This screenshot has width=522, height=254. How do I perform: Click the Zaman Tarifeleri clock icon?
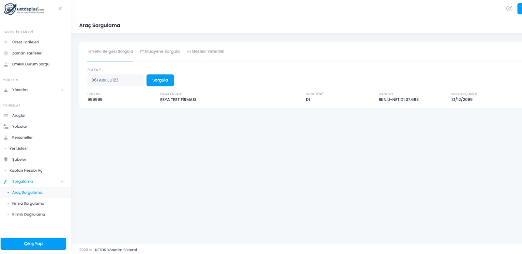6,53
